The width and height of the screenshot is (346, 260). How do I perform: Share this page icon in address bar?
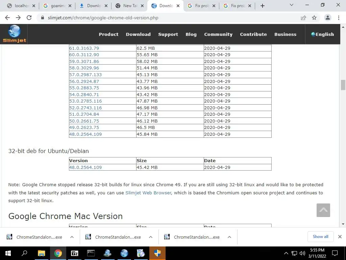tap(303, 18)
